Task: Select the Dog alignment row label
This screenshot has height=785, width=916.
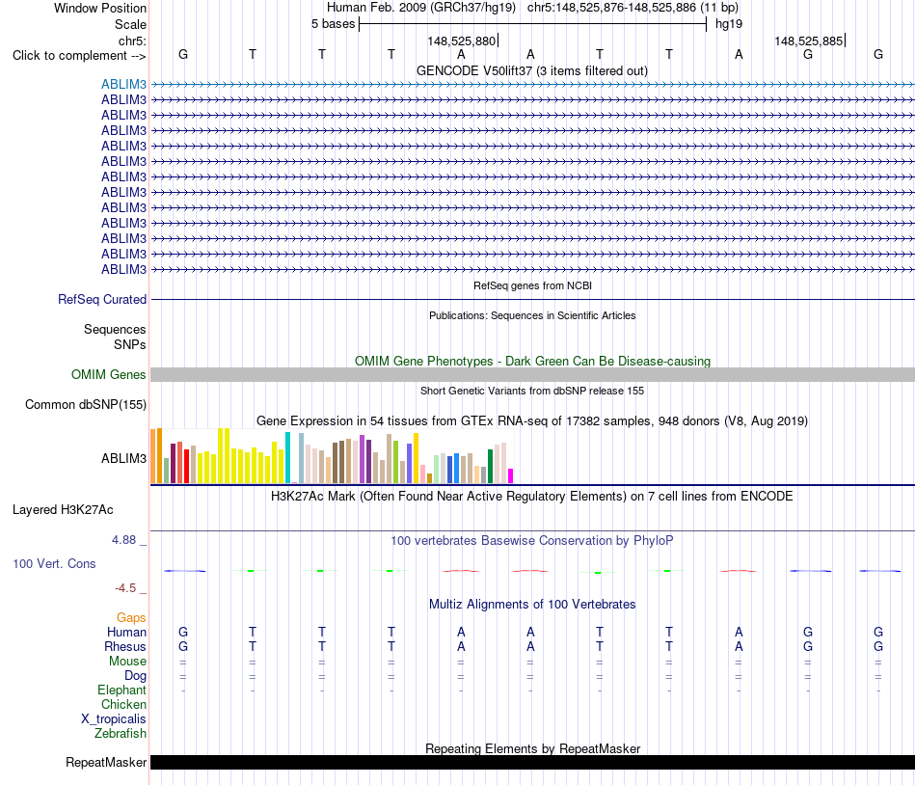Action: pyautogui.click(x=135, y=676)
